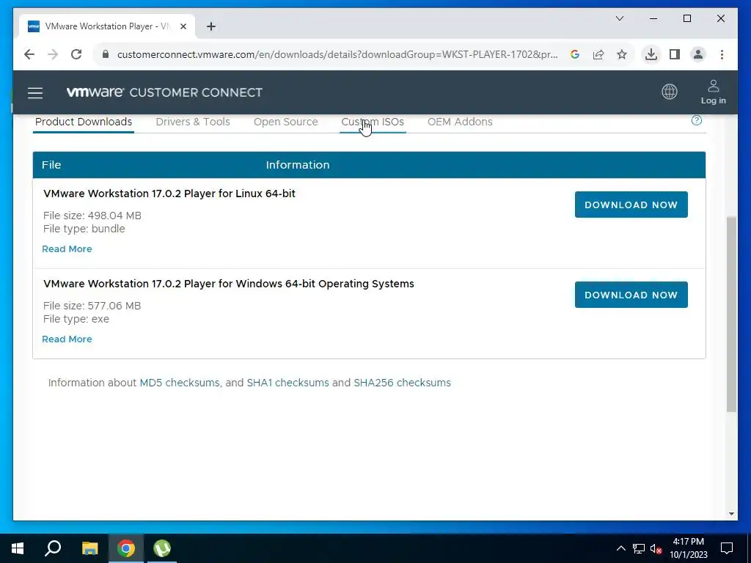Image resolution: width=751 pixels, height=563 pixels.
Task: Click the 'File type: bundle' text
Action: click(84, 229)
